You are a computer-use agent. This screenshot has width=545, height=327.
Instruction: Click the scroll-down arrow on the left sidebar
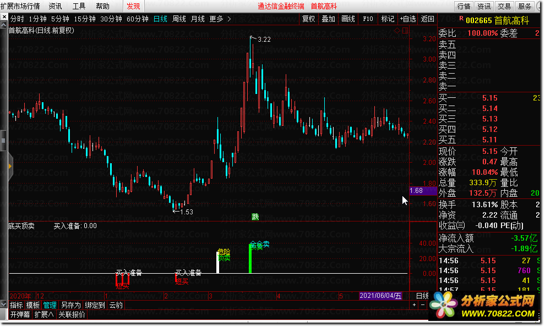tap(3, 304)
